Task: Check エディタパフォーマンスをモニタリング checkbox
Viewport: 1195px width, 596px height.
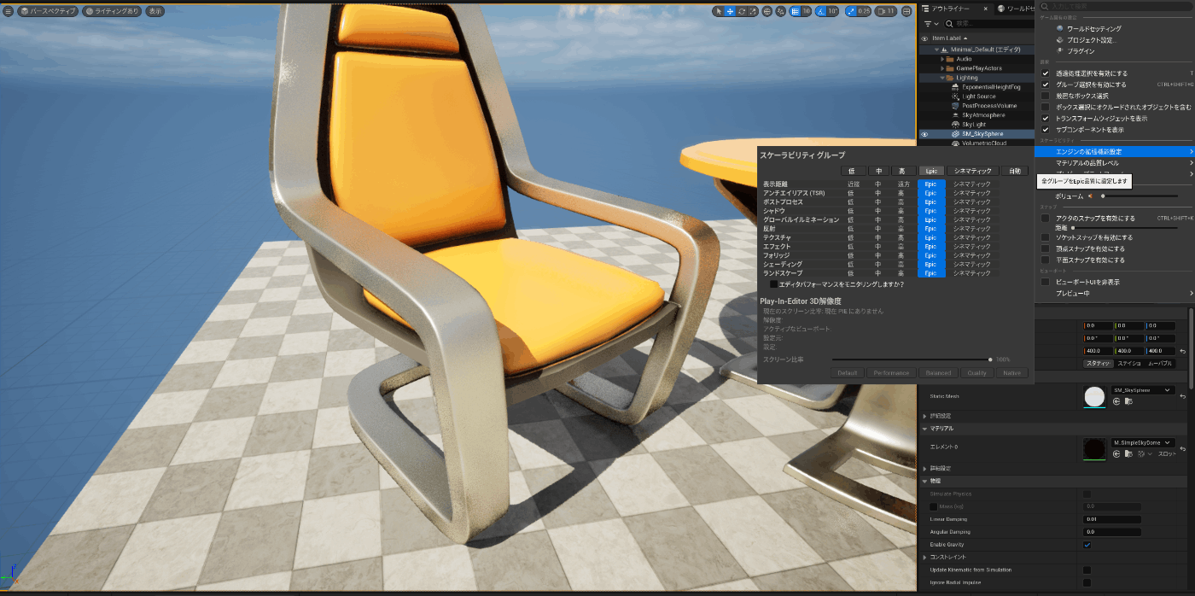Action: click(x=774, y=283)
